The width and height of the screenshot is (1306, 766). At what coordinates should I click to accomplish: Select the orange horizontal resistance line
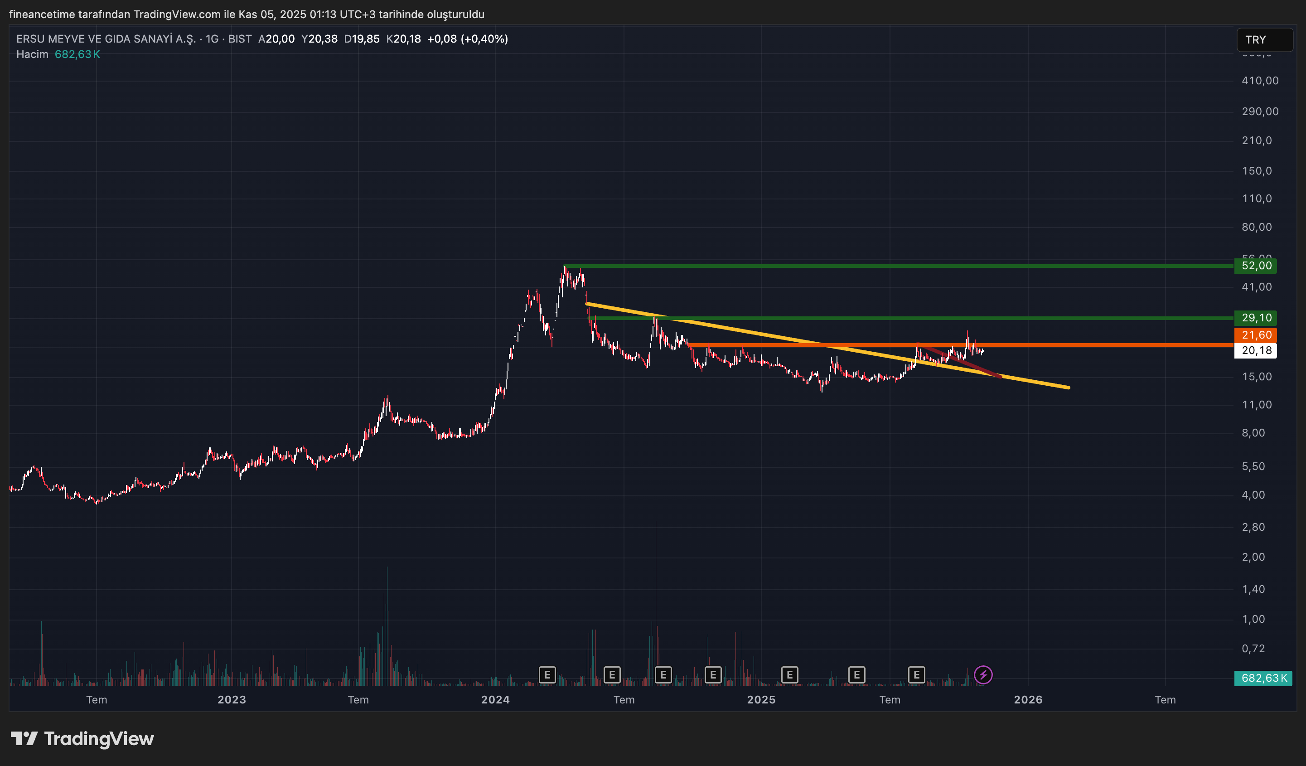click(1088, 344)
